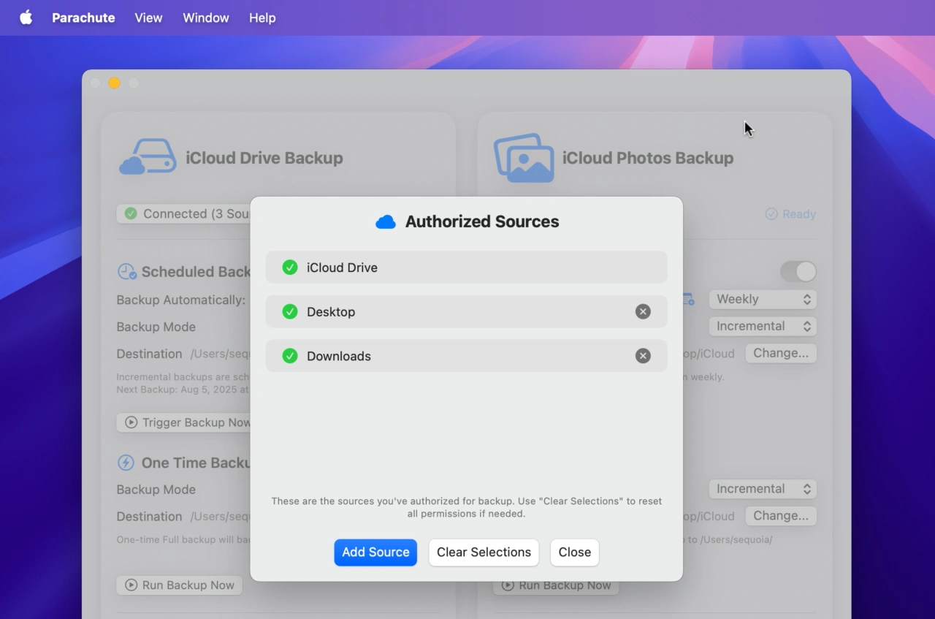Click the One Time Backup lightning bolt icon
Image resolution: width=935 pixels, height=619 pixels.
point(126,463)
